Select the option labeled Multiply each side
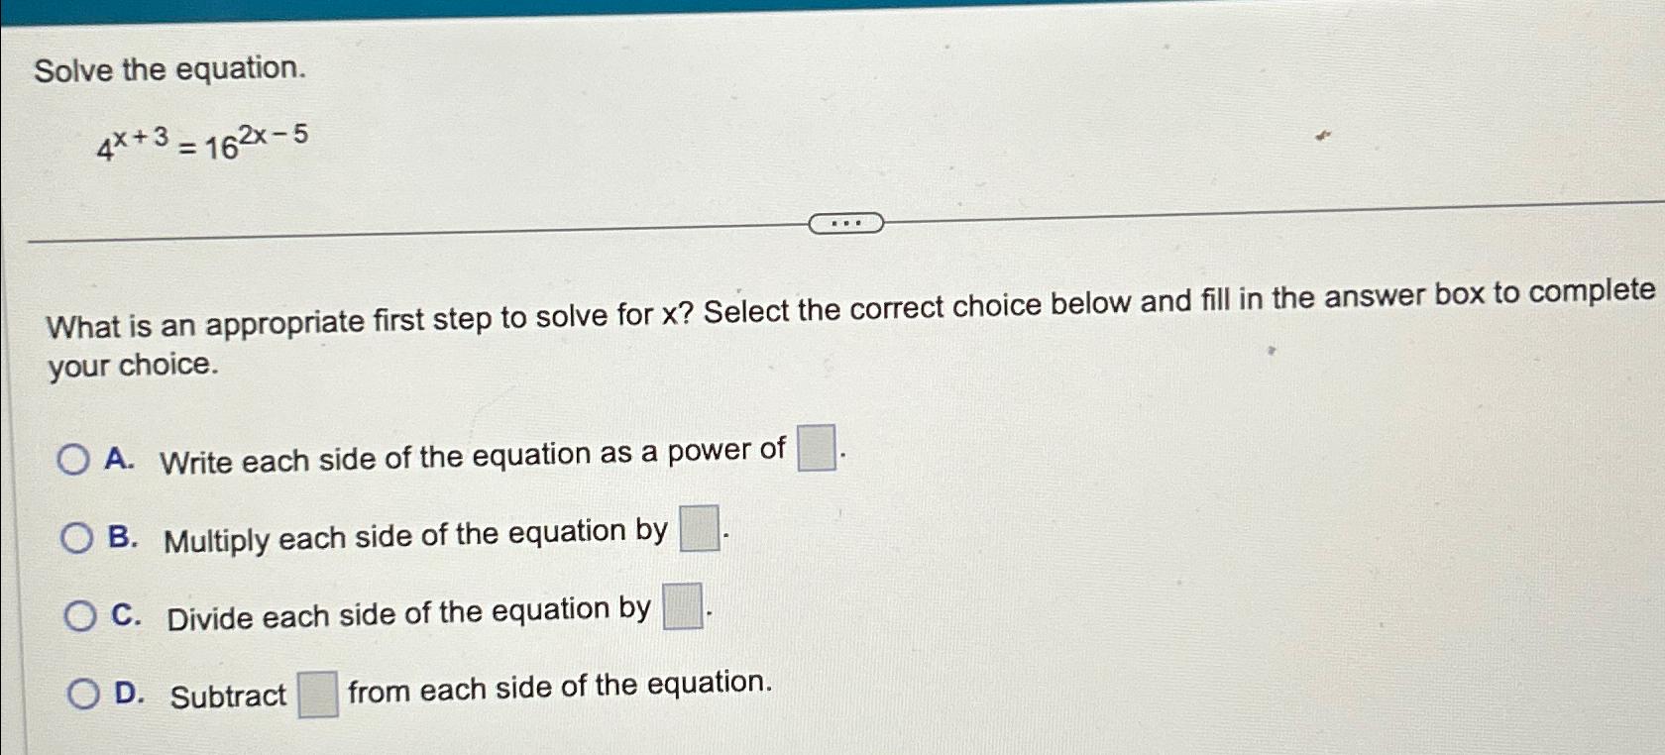1665x755 pixels. point(416,534)
